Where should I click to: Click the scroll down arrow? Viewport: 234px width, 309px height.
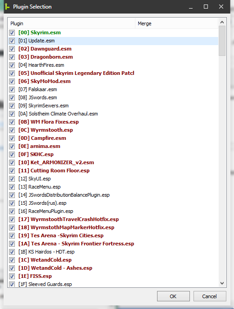pyautogui.click(x=222, y=283)
